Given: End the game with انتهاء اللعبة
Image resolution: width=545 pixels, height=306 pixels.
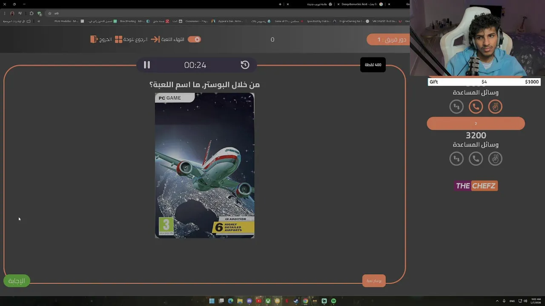Looking at the screenshot, I should click(x=168, y=40).
